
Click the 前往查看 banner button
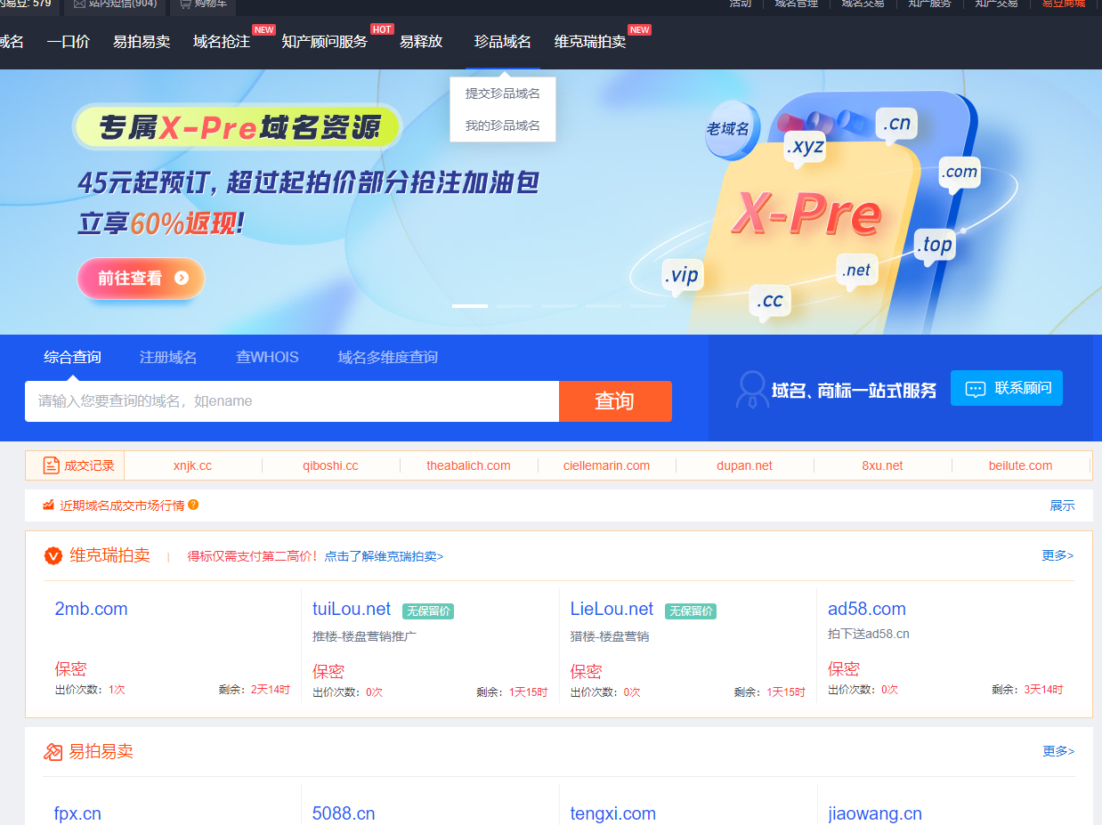coord(141,278)
